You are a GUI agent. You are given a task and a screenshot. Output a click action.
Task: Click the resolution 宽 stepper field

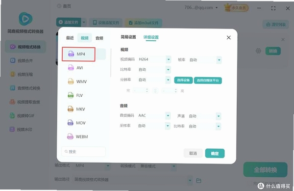141,91
